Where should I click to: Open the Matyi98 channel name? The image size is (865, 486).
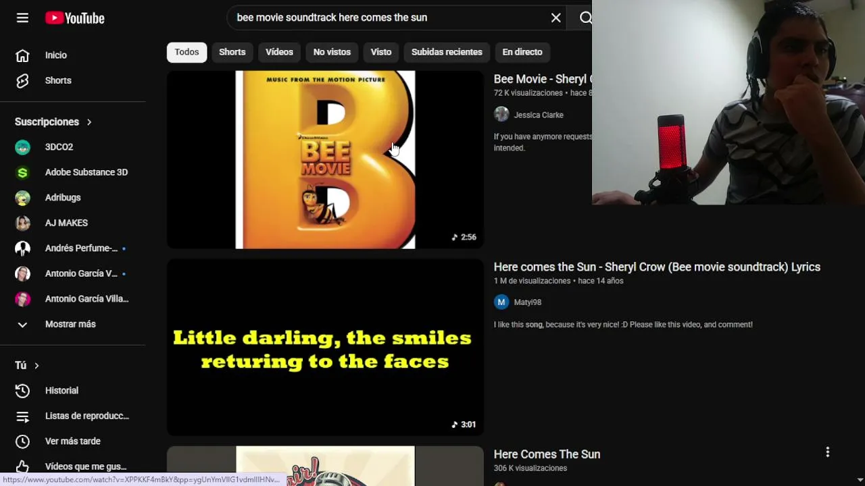528,302
